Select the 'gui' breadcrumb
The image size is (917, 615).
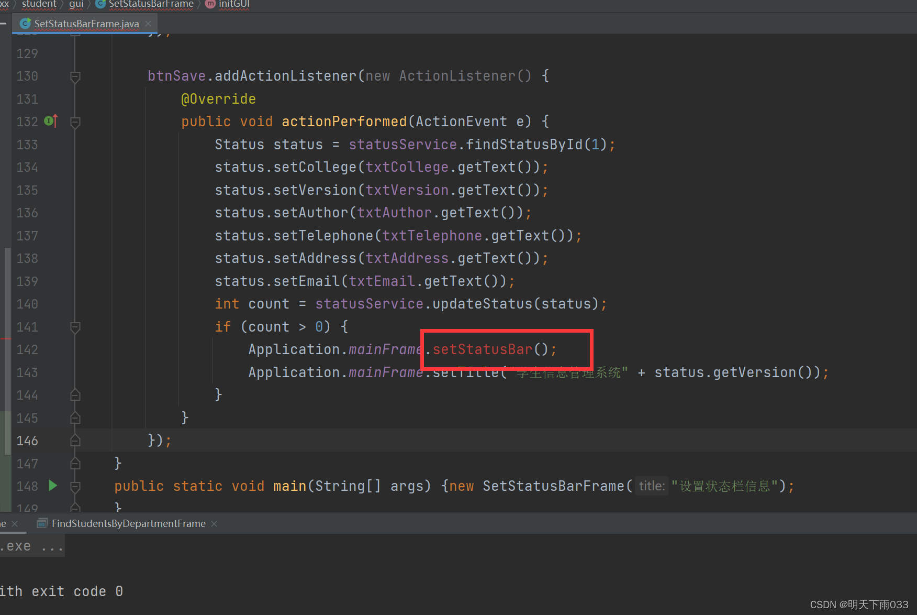tap(76, 4)
